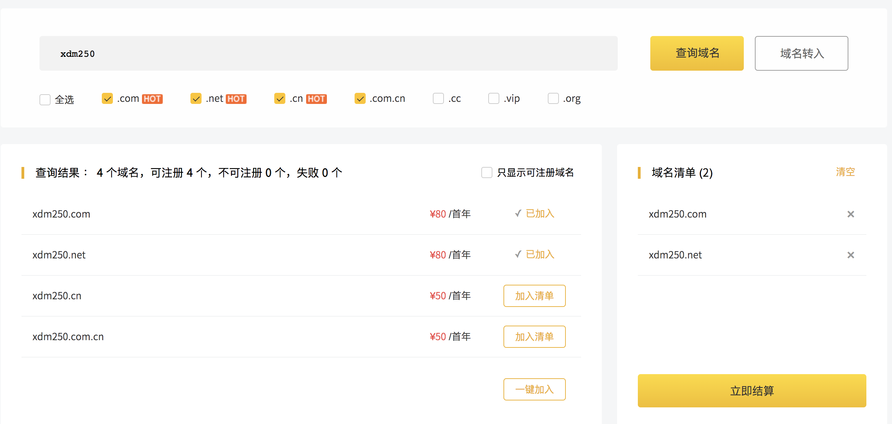Uncheck the .com suffix checkbox
The image size is (892, 424).
point(107,99)
